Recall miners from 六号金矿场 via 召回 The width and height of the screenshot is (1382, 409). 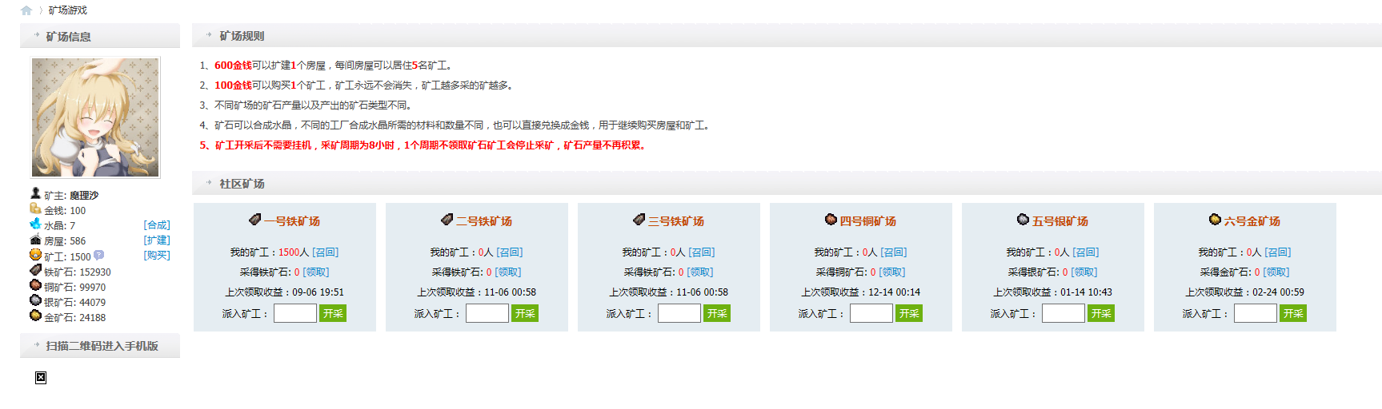1277,252
